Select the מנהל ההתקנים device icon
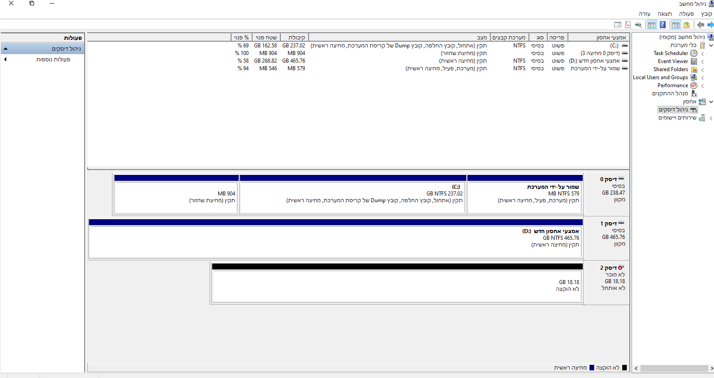This screenshot has width=714, height=378. (694, 93)
